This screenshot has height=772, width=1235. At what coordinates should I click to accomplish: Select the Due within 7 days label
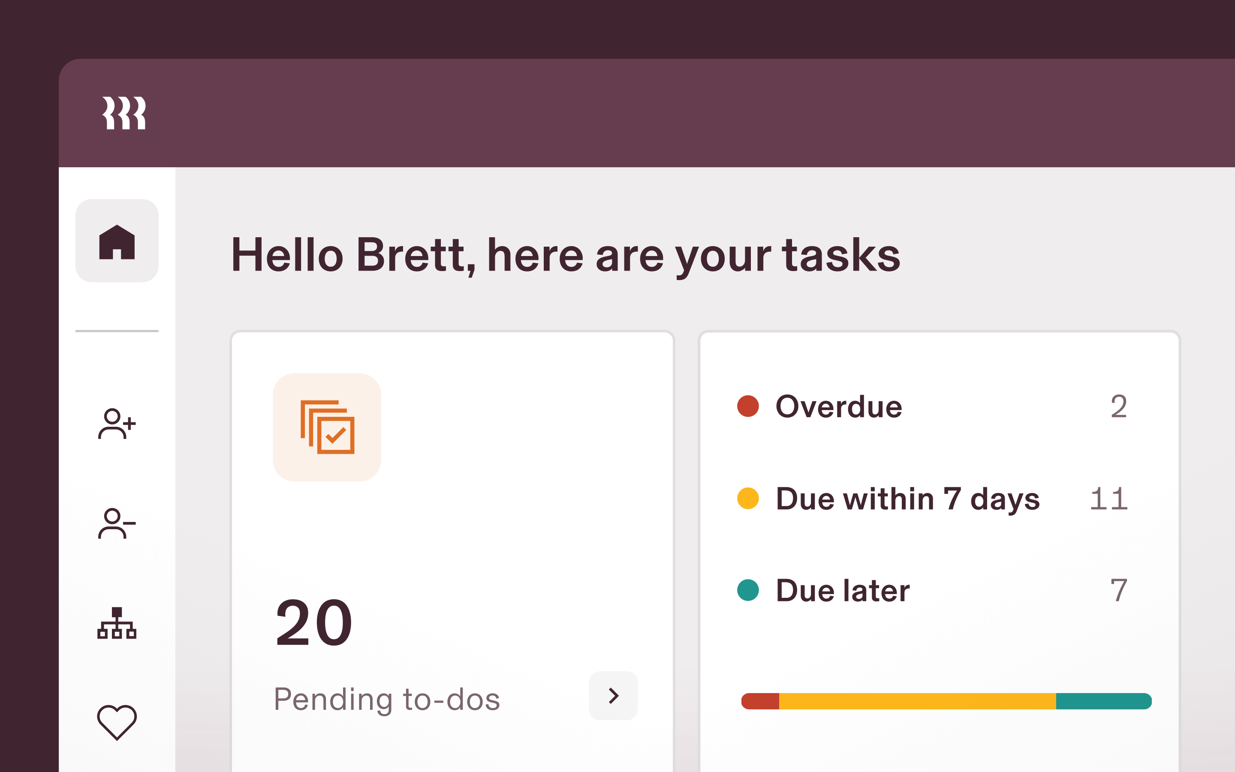[908, 499]
